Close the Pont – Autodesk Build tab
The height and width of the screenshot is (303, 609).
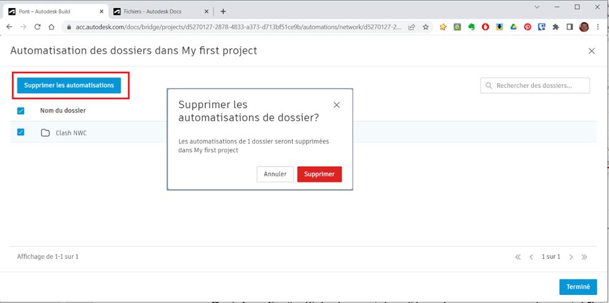[101, 12]
